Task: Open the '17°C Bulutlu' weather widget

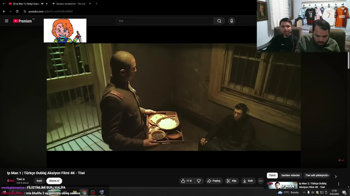Action: point(288,192)
